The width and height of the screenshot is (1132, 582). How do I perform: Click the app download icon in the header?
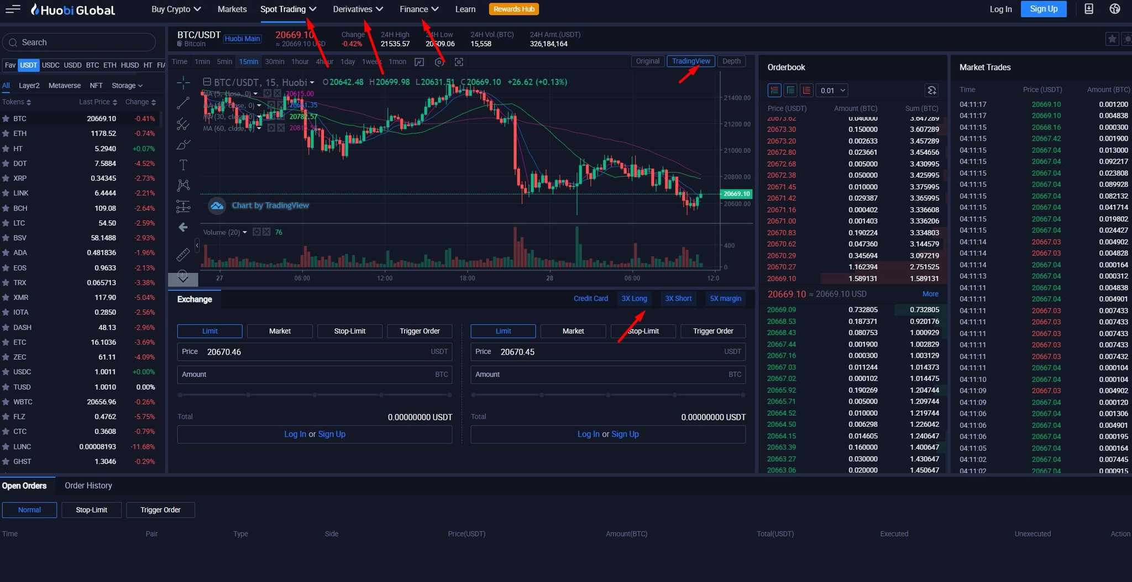pyautogui.click(x=1089, y=9)
